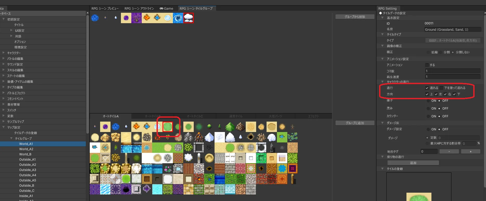Click the 名前 name input field
486x201 pixels.
point(452,30)
